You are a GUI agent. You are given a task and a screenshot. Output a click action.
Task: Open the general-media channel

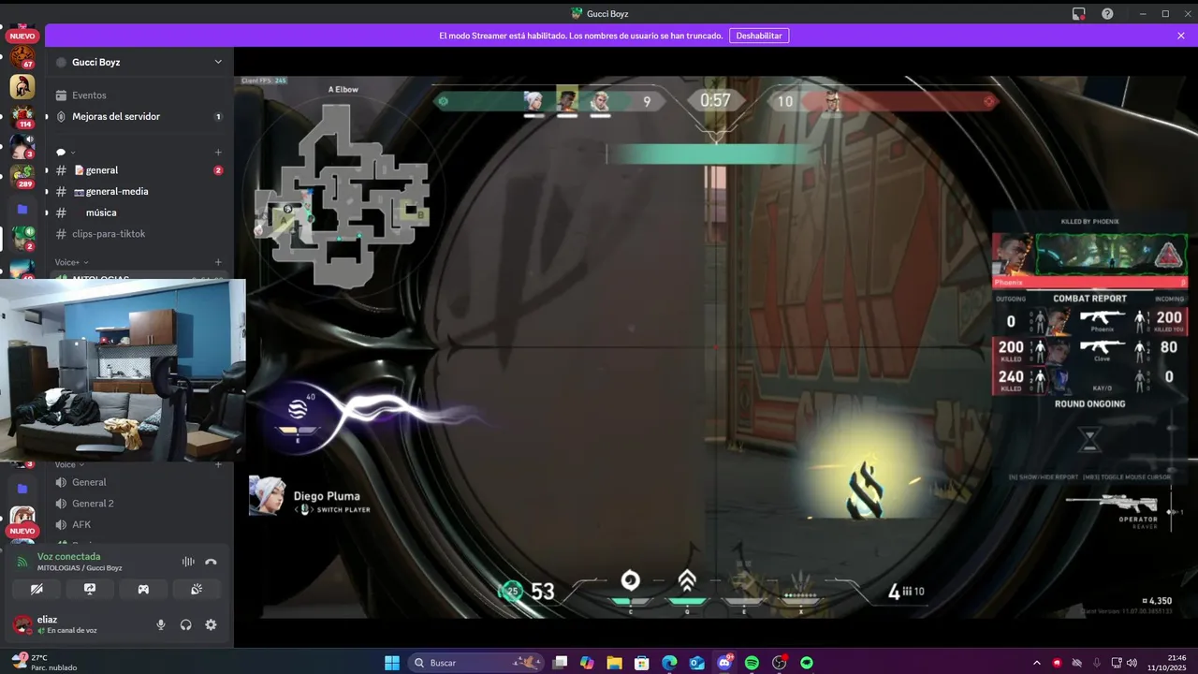tap(139, 191)
